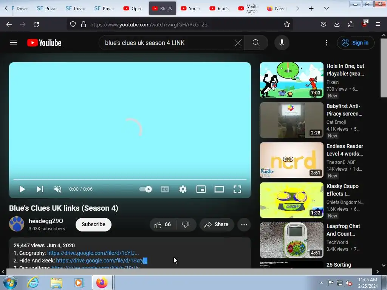Open tracking protection shield icon

pyautogui.click(x=73, y=25)
